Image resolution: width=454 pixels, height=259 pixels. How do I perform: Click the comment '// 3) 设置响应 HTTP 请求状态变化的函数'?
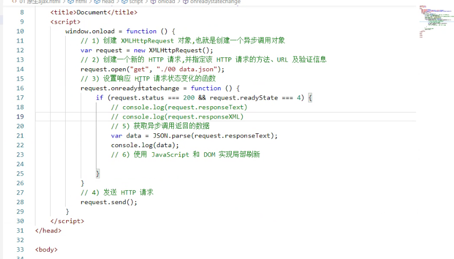pyautogui.click(x=148, y=78)
